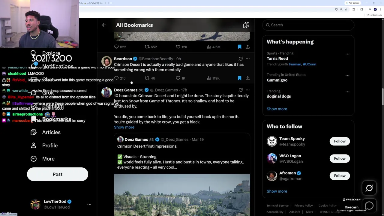Open Notifications in the sidebar
This screenshot has height=216, width=384.
coord(52,66)
